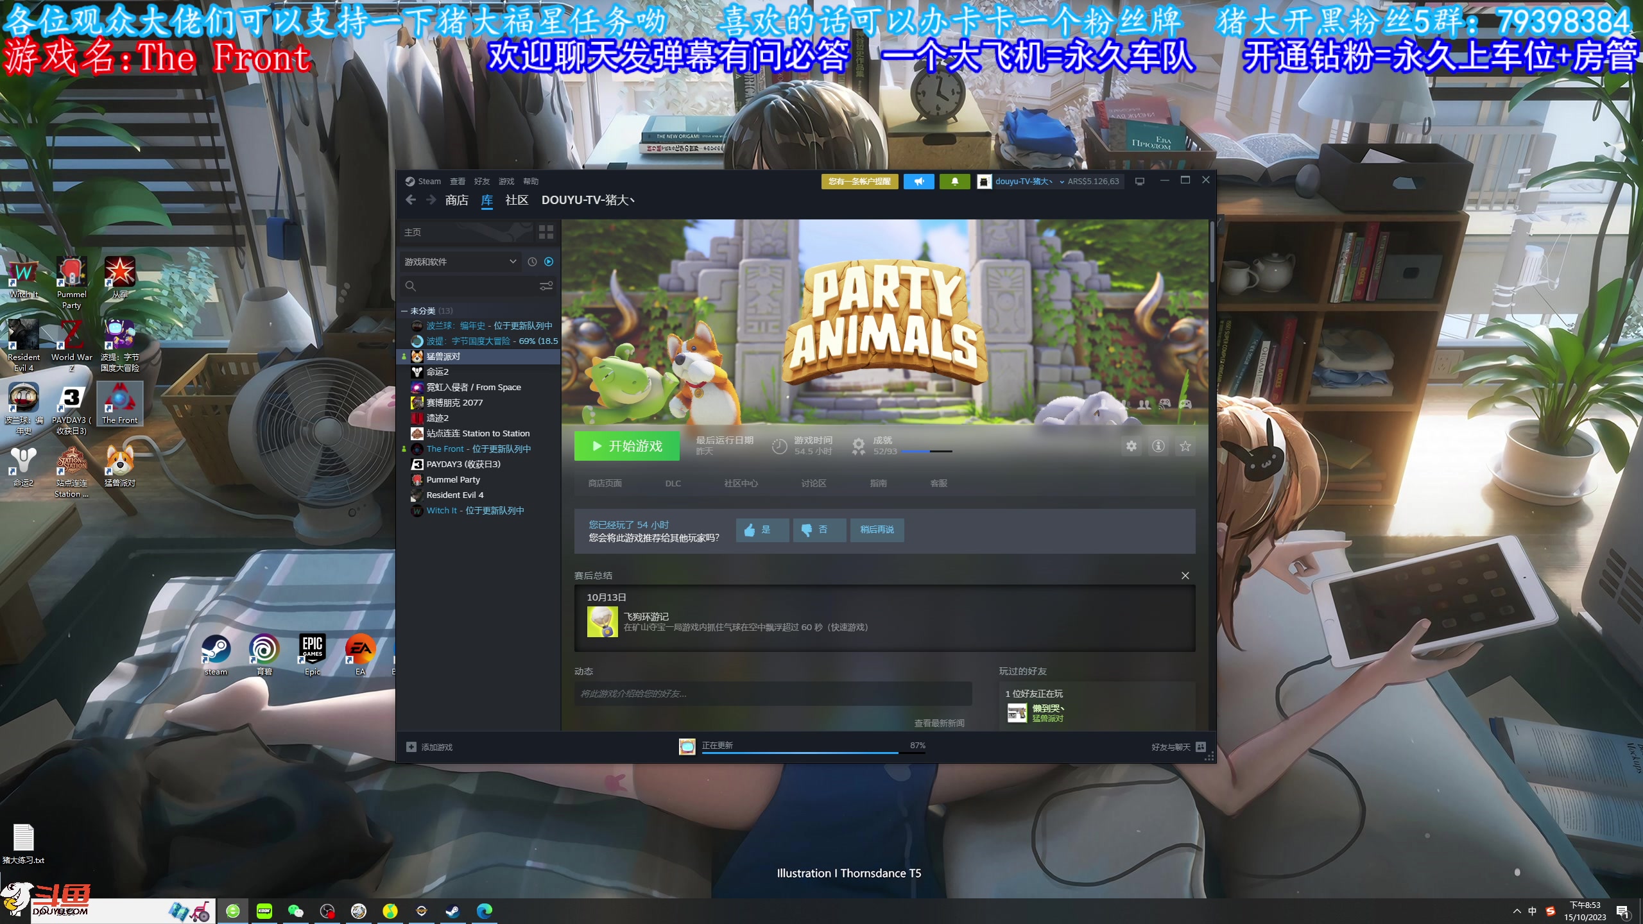Viewport: 1643px width, 924px height.
Task: Click 稍后再说 button
Action: tap(877, 530)
